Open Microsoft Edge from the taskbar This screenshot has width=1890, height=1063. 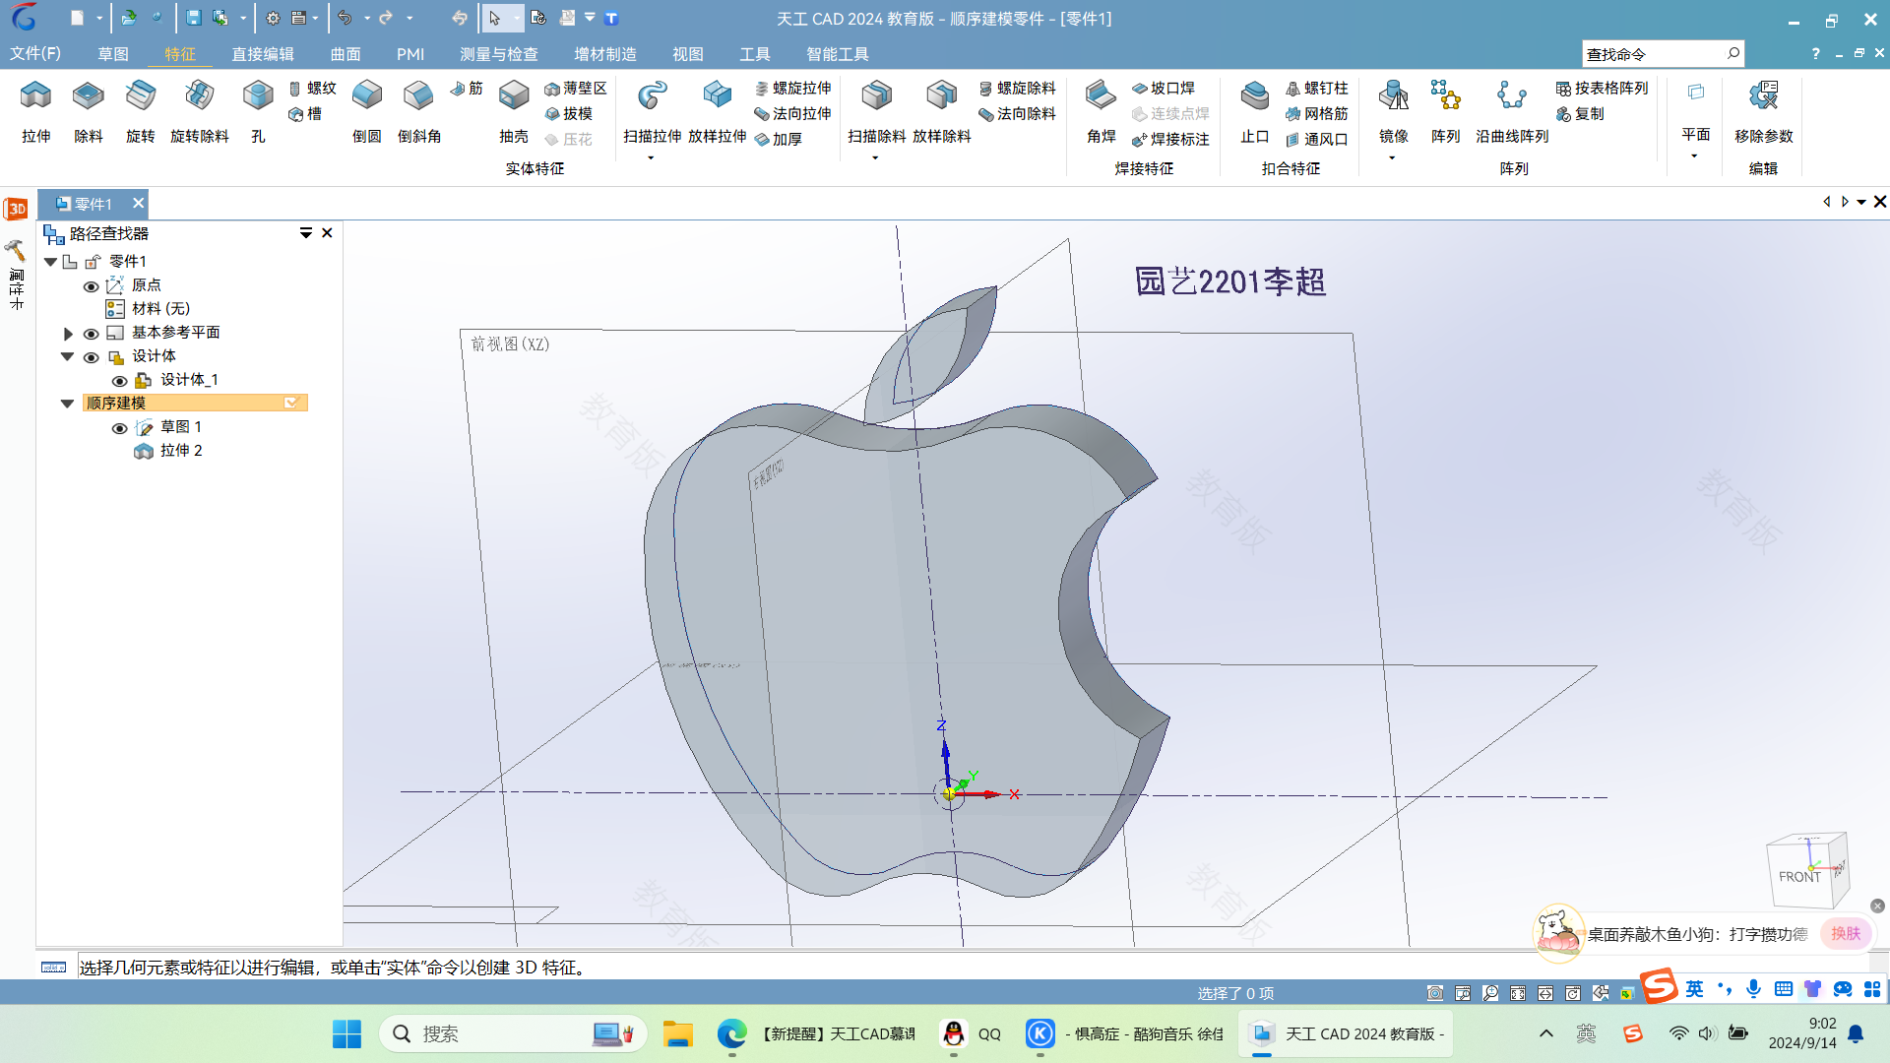pos(731,1033)
